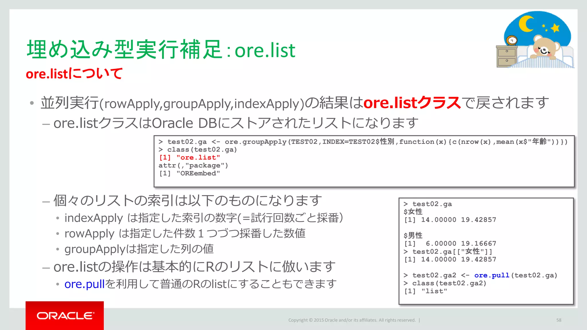Click the indexApply bullet line
The image size is (587, 330).
(x=204, y=218)
